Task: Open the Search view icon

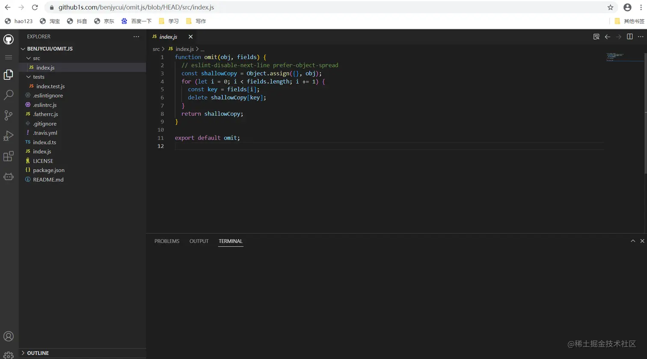Action: (x=9, y=95)
